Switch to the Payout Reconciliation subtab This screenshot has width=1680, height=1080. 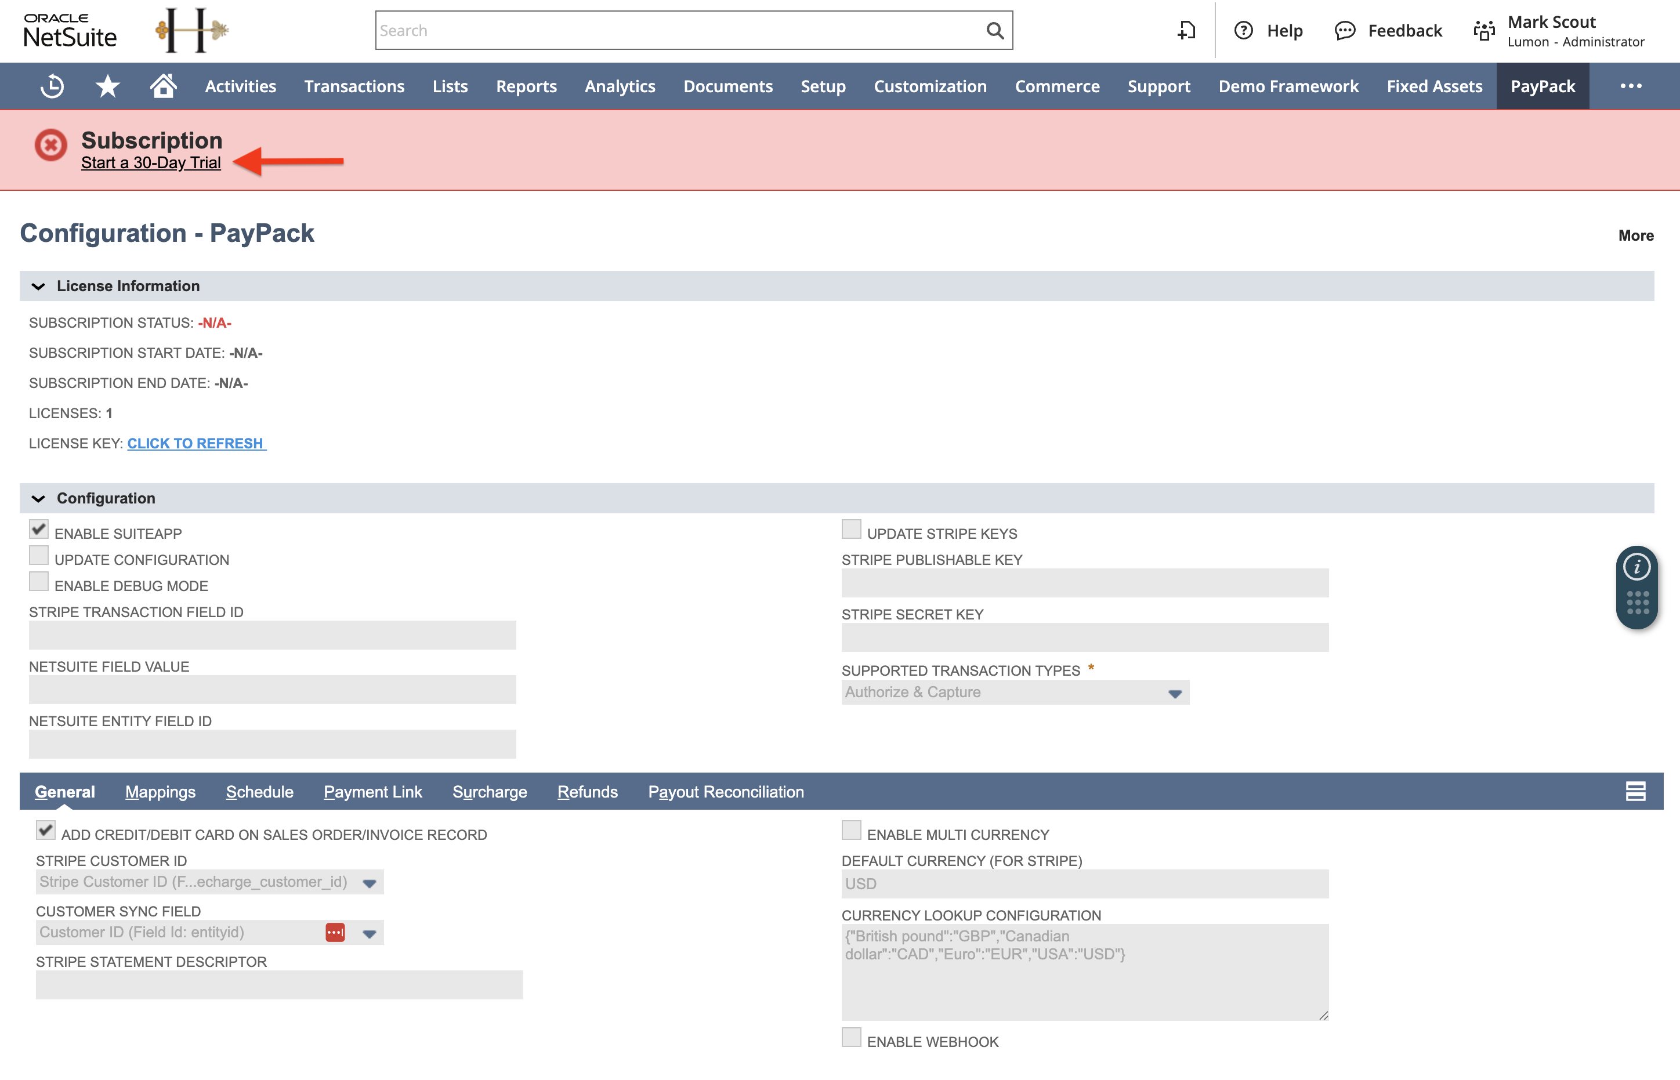726,792
